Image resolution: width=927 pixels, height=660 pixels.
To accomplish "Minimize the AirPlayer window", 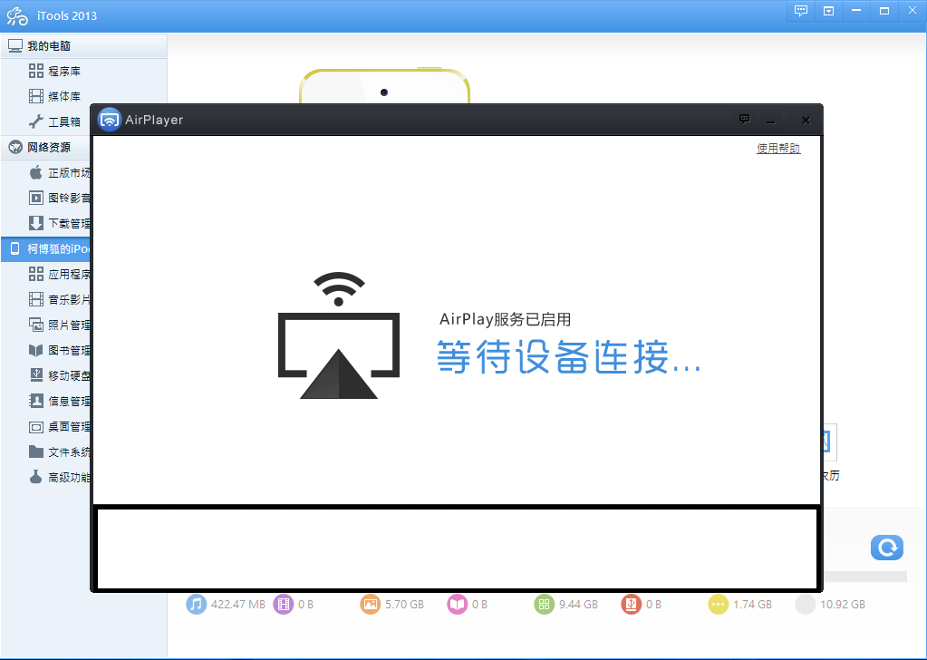I will (x=770, y=121).
